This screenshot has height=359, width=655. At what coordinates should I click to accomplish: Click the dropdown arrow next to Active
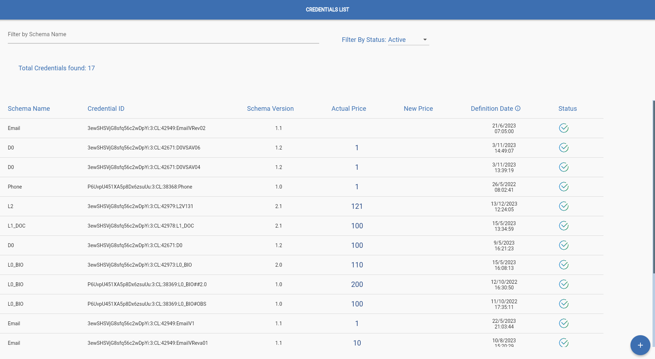coord(425,40)
